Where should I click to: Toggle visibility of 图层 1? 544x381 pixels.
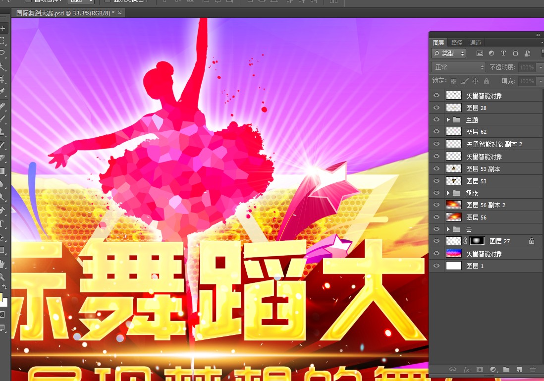(x=436, y=266)
